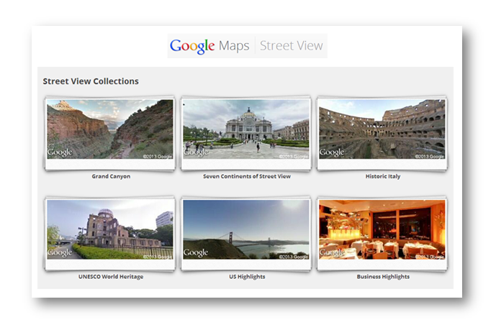The image size is (496, 330).
Task: Open the UNESCO World Heritage dome thumbnail
Action: [x=110, y=229]
